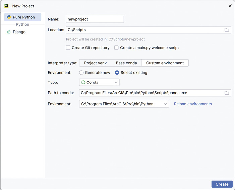Enable Create Git repository checkbox
This screenshot has height=190, width=235.
coord(68,48)
